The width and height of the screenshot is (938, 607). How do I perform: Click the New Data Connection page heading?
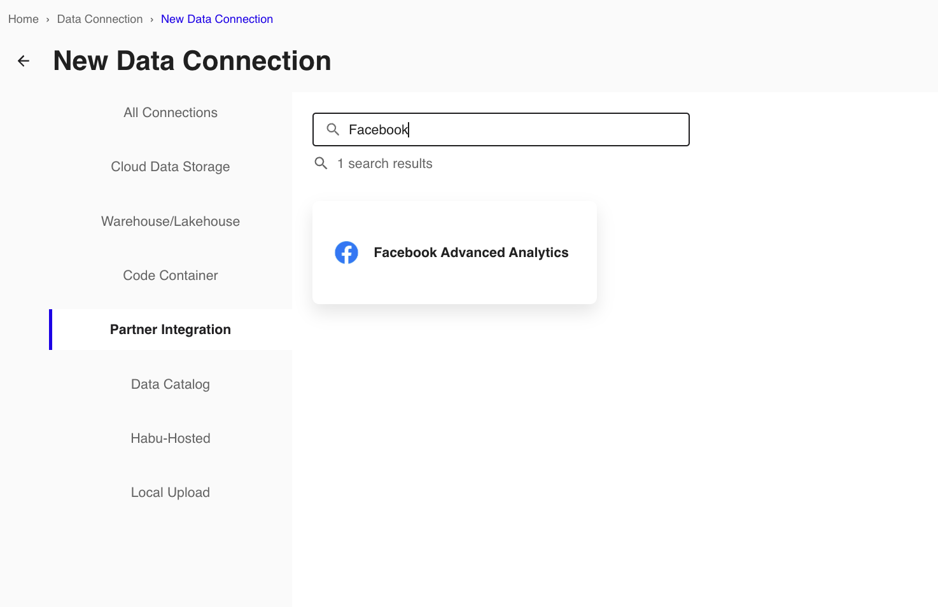192,61
